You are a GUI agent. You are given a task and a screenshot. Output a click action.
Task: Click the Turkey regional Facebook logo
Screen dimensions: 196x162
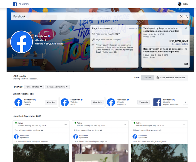18,102
